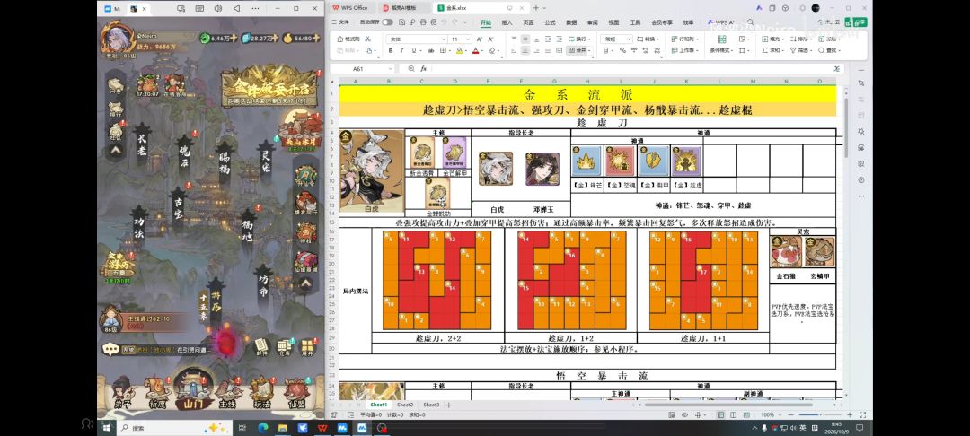Open the 功法 building sign in game
Viewport: 970px width, 436px height.
tap(139, 226)
